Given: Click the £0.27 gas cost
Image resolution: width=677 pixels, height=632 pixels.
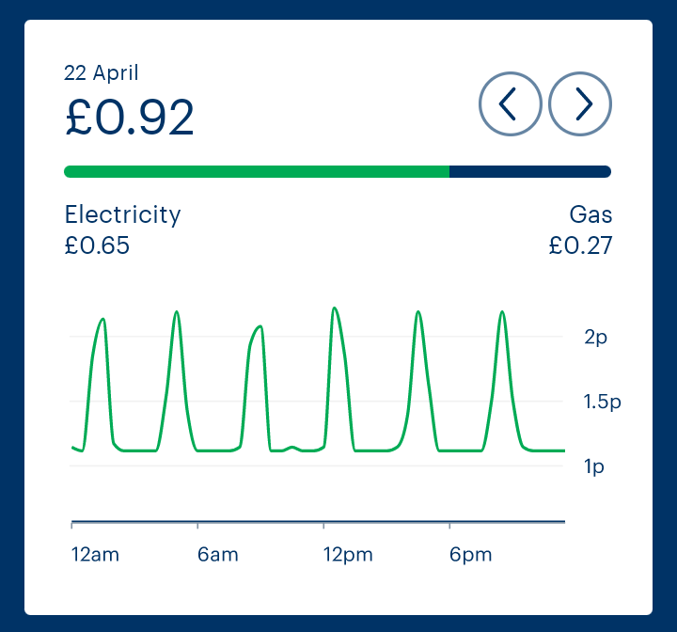Looking at the screenshot, I should point(580,245).
